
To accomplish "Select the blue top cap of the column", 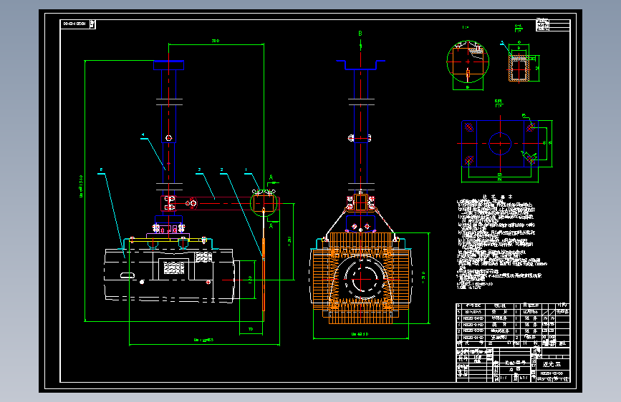I will click(169, 65).
